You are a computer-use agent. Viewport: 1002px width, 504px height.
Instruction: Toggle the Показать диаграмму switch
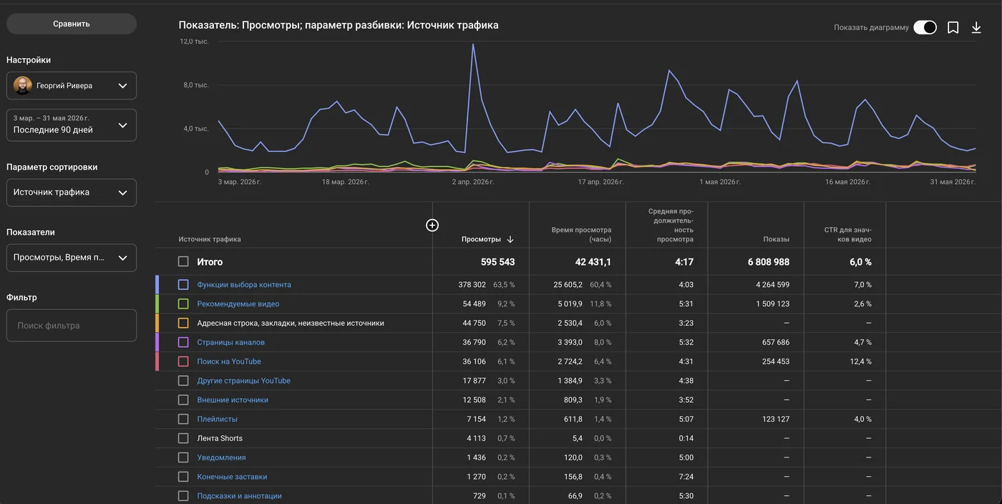[x=925, y=27]
